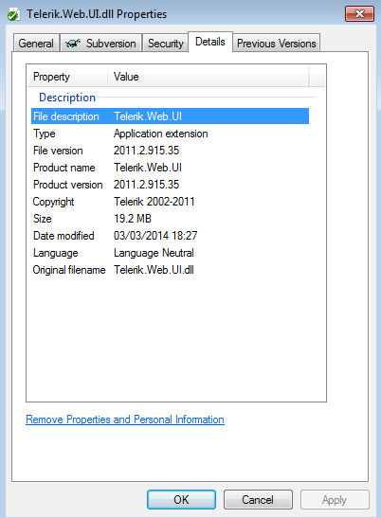
Task: Click the file icon in title bar
Action: [x=13, y=14]
